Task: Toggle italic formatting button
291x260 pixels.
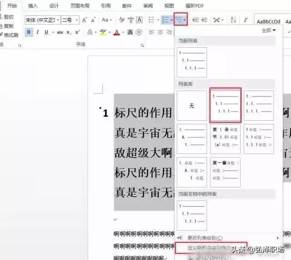Action: (38, 32)
